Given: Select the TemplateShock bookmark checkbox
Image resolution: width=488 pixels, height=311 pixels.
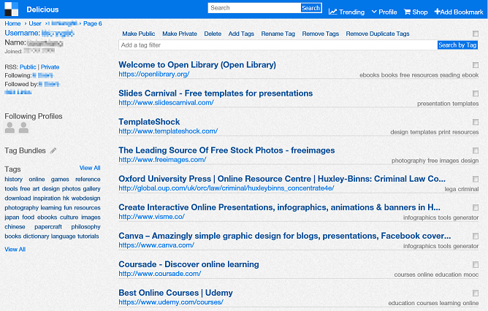Looking at the screenshot, I should (x=476, y=122).
